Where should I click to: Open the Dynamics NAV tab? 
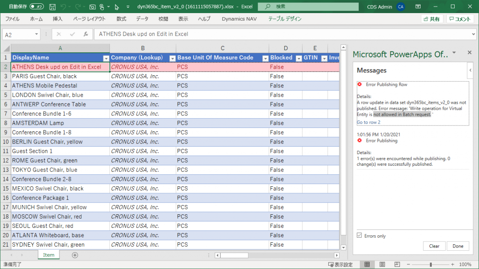pyautogui.click(x=239, y=19)
